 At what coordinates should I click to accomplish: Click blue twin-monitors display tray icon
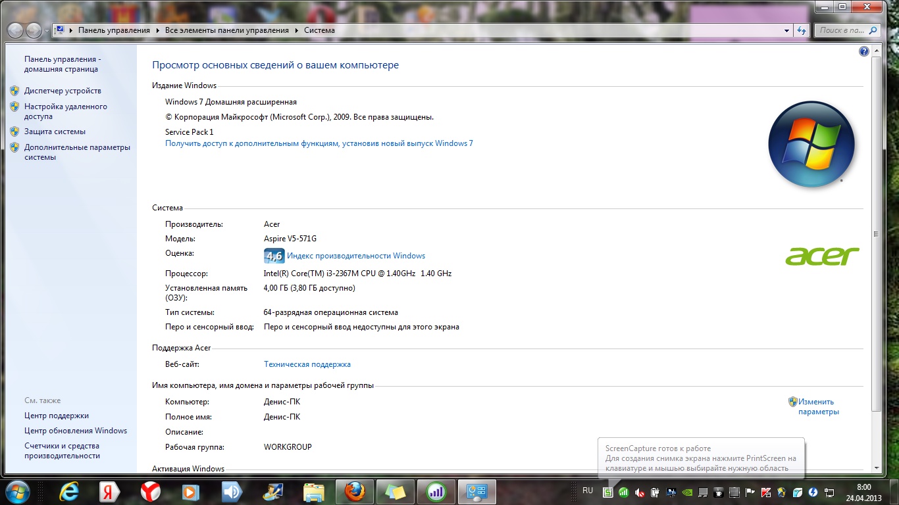[671, 492]
